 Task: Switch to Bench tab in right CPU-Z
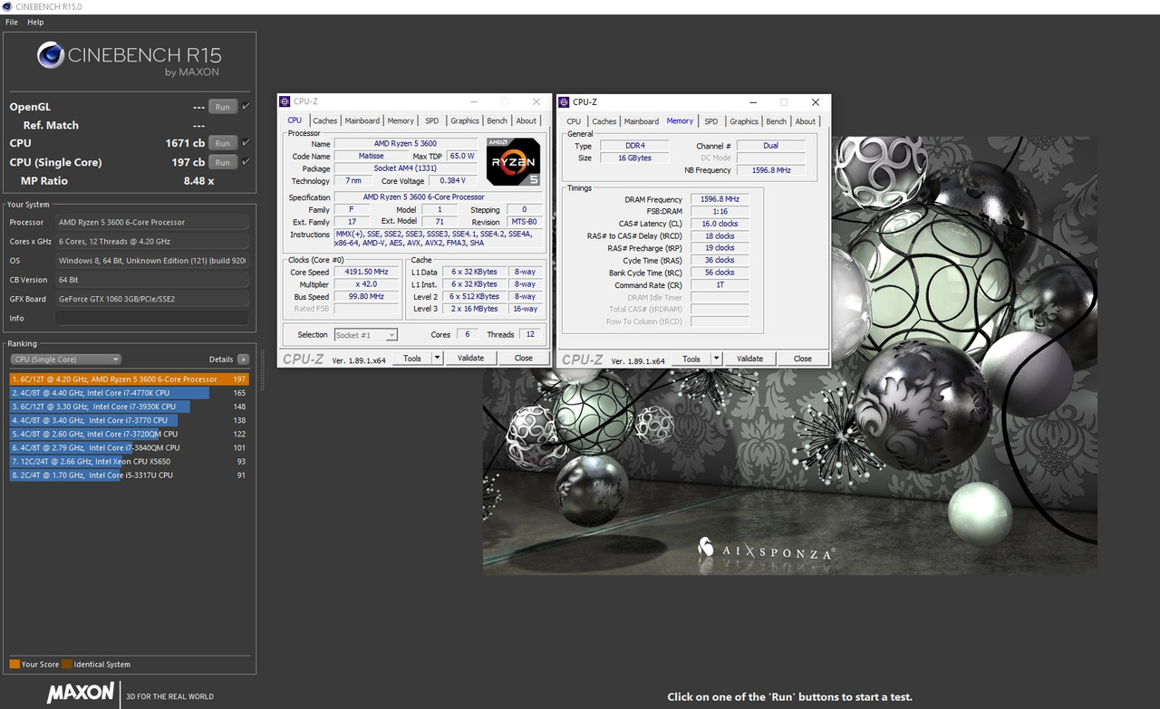coord(777,121)
